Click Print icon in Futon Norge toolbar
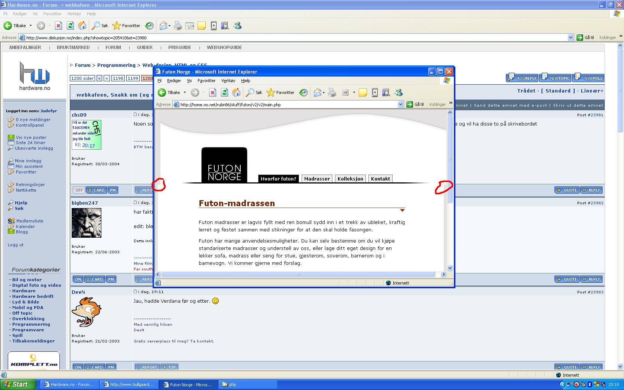 click(x=332, y=92)
